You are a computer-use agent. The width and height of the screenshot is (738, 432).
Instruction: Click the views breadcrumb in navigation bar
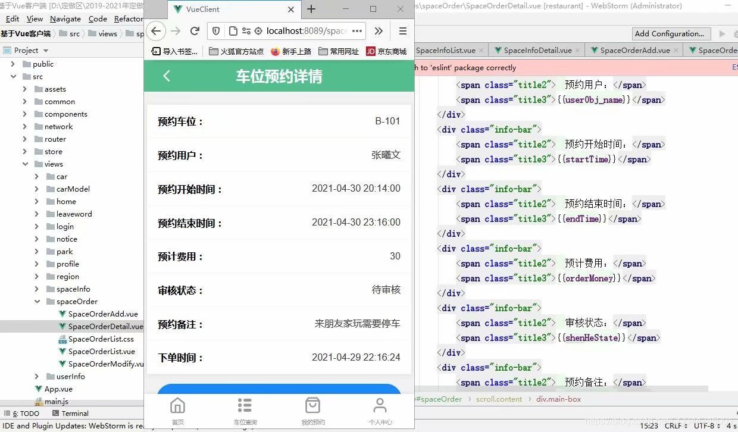click(x=102, y=33)
